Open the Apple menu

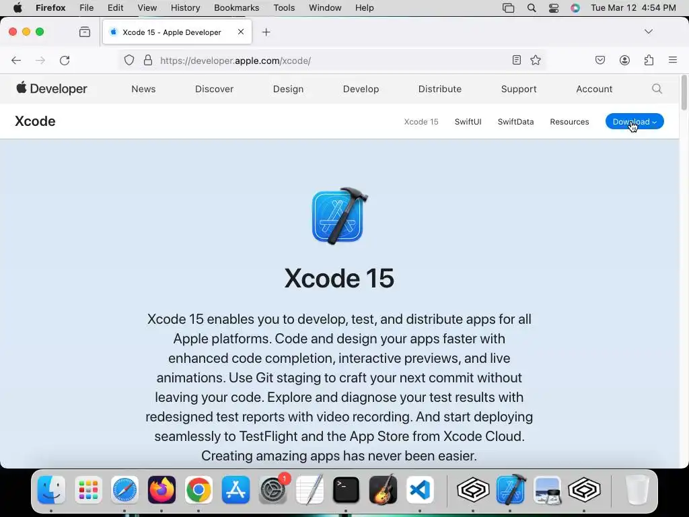coord(17,7)
